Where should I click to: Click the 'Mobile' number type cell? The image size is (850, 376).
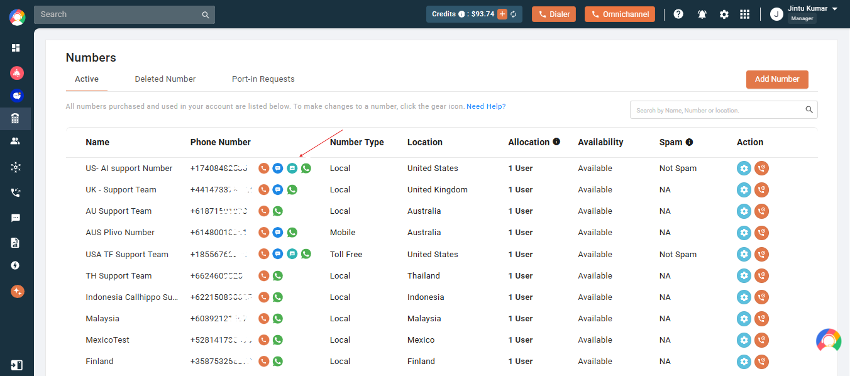tap(343, 232)
